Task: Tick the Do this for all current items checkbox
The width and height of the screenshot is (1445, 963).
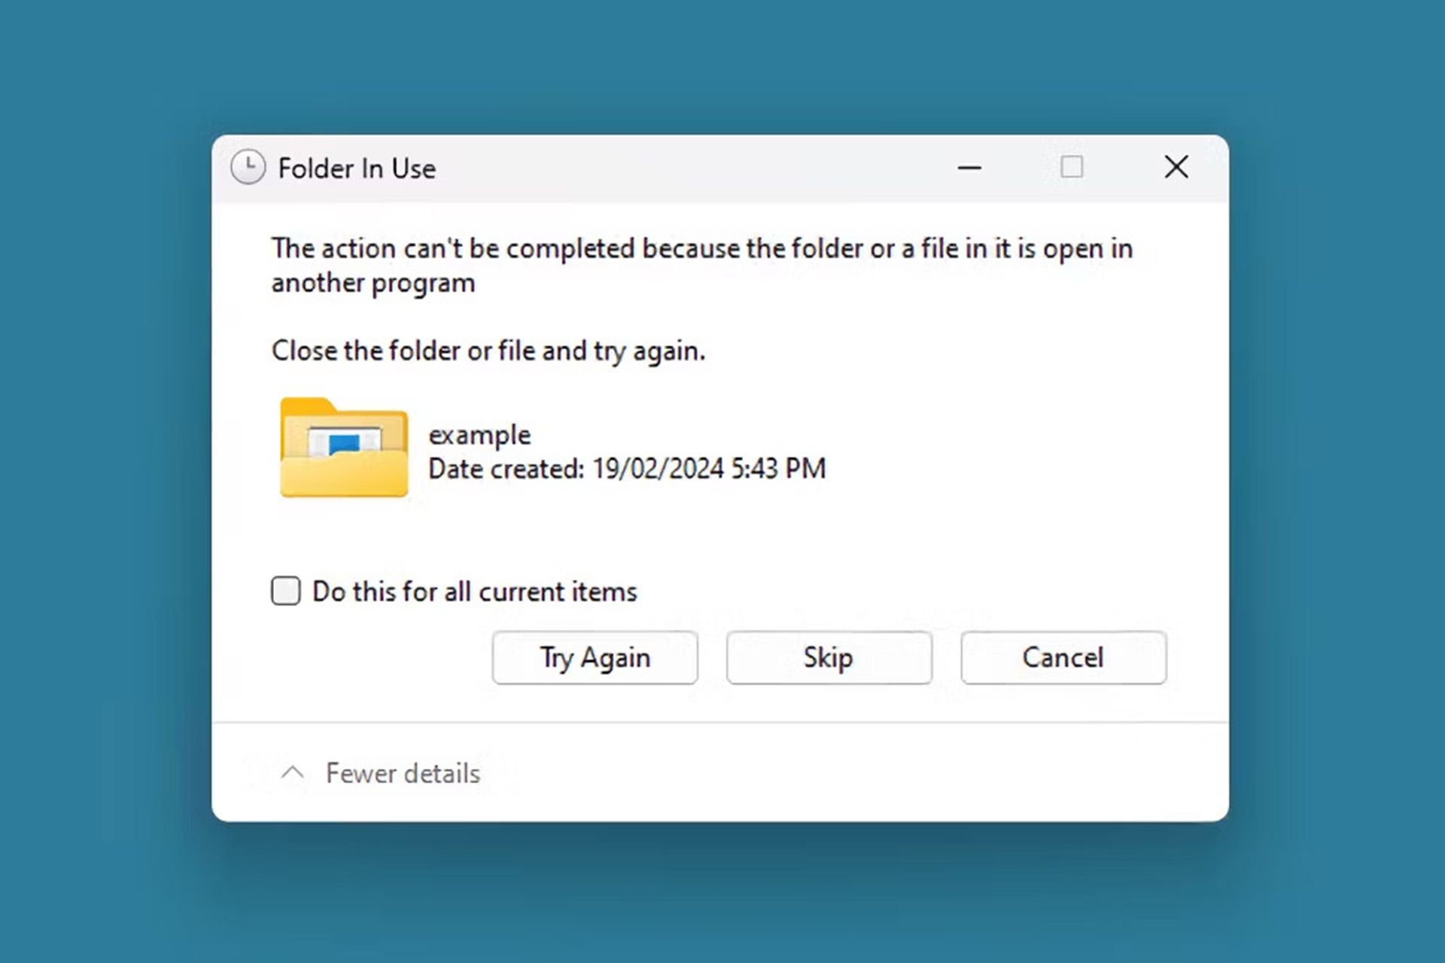Action: click(286, 591)
